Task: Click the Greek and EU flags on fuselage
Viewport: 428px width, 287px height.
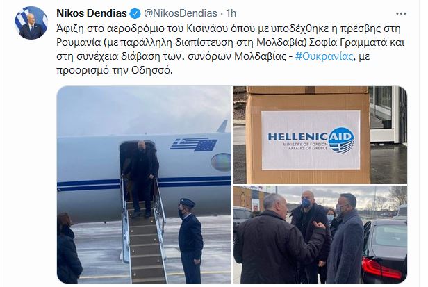Action: tap(194, 145)
